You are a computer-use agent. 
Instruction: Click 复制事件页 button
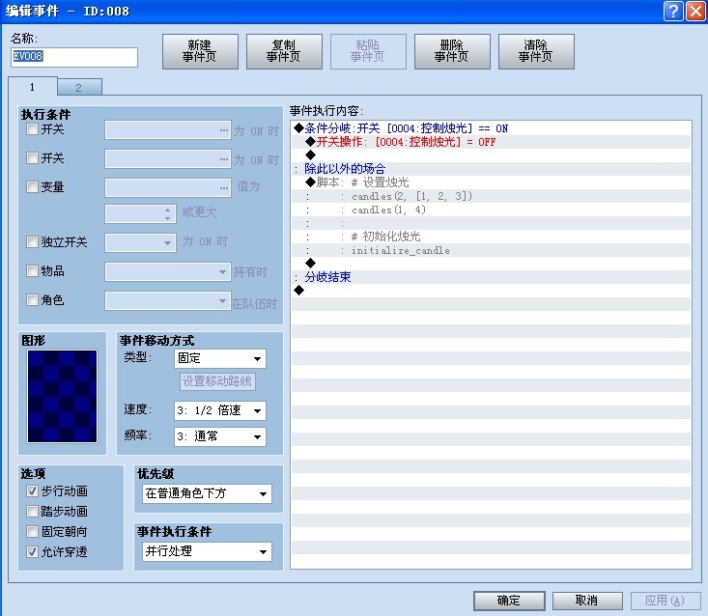[x=284, y=51]
